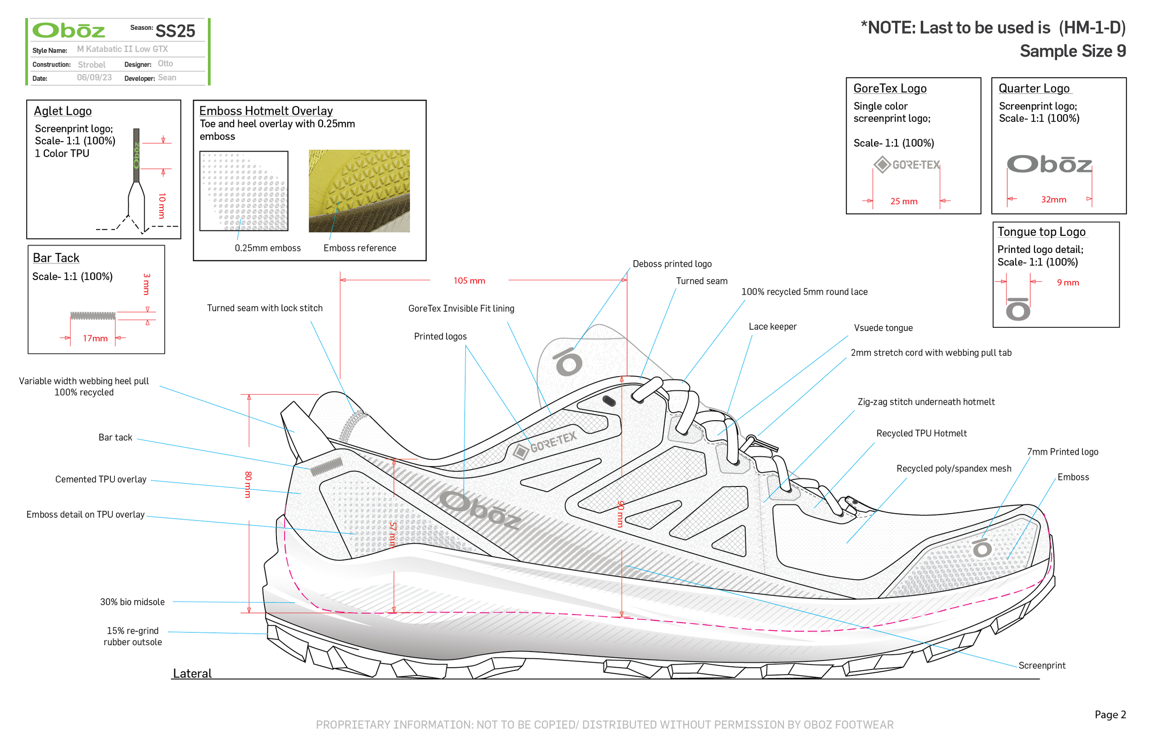
Task: Click the 'Zig-zag stitch underneath hotmelt' label
Action: (x=926, y=402)
